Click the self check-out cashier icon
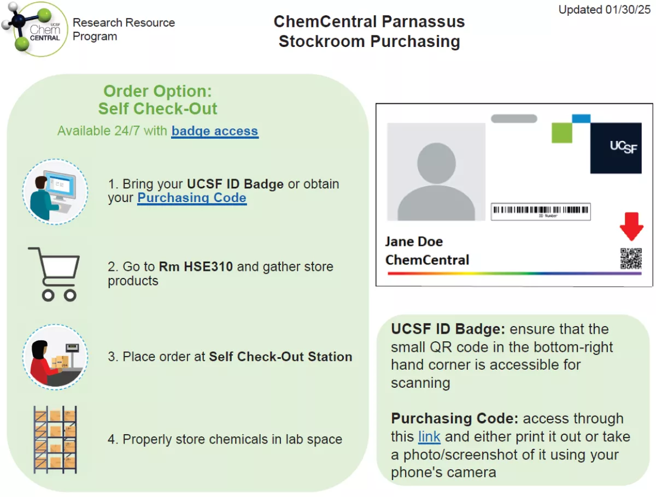Image resolution: width=656 pixels, height=497 pixels. pos(56,357)
